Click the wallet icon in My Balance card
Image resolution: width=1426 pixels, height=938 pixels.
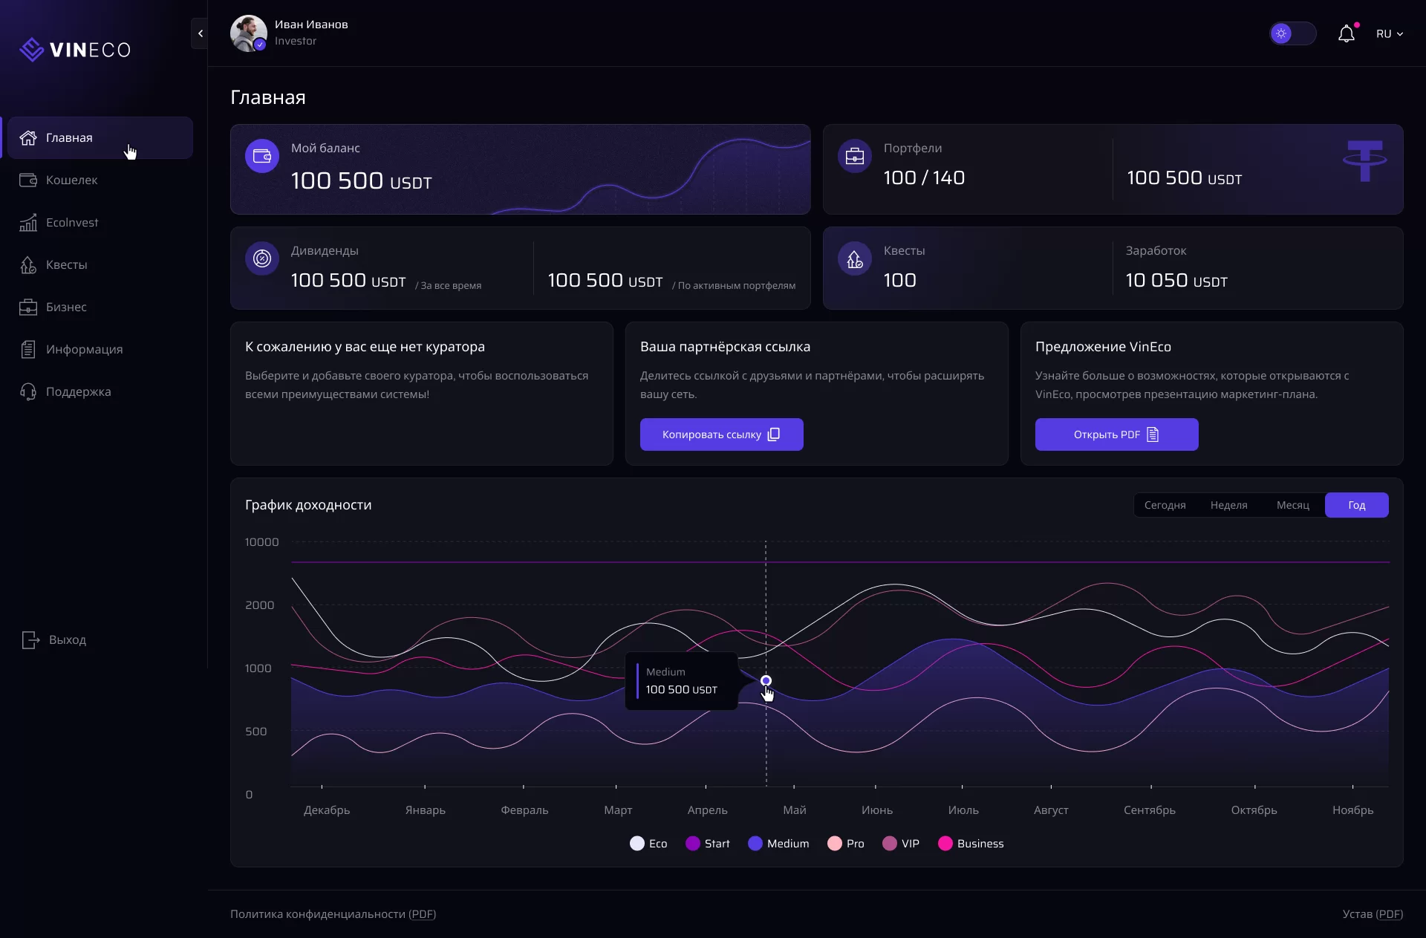(x=262, y=156)
